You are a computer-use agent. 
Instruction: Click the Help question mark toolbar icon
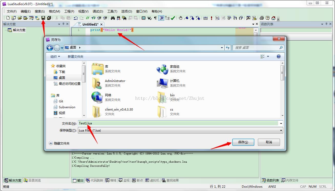(x=267, y=18)
